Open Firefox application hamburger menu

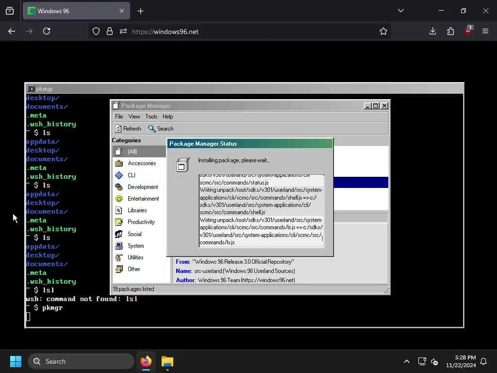point(485,31)
